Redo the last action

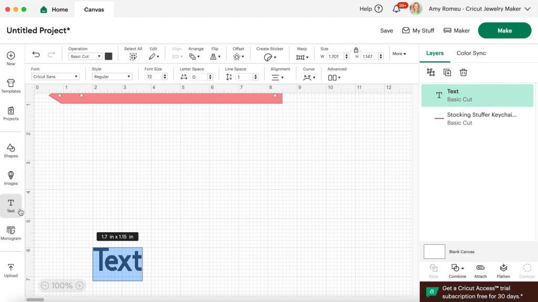51,54
